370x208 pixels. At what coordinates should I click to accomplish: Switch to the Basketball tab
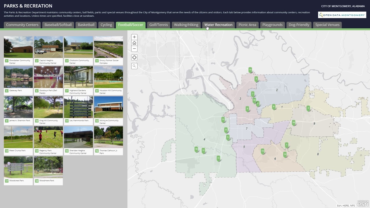pyautogui.click(x=86, y=25)
